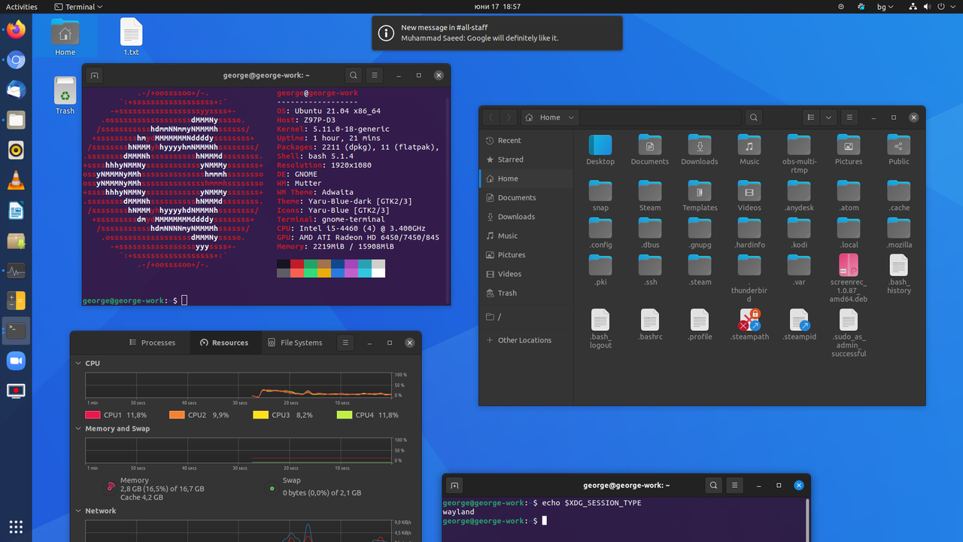The image size is (963, 542).
Task: Switch to File Systems tab
Action: (x=296, y=343)
